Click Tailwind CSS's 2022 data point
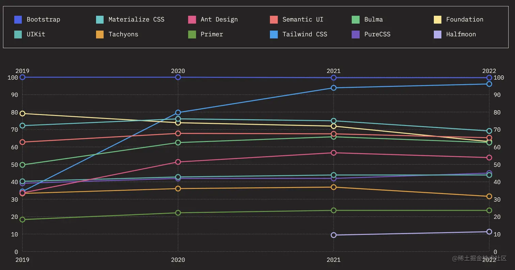This screenshot has width=515, height=270. tap(489, 84)
